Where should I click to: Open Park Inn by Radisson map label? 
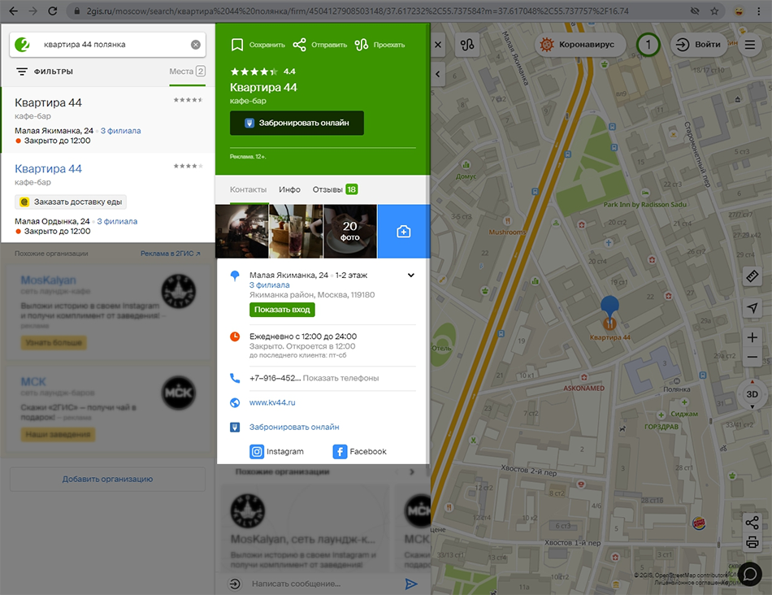pyautogui.click(x=644, y=205)
